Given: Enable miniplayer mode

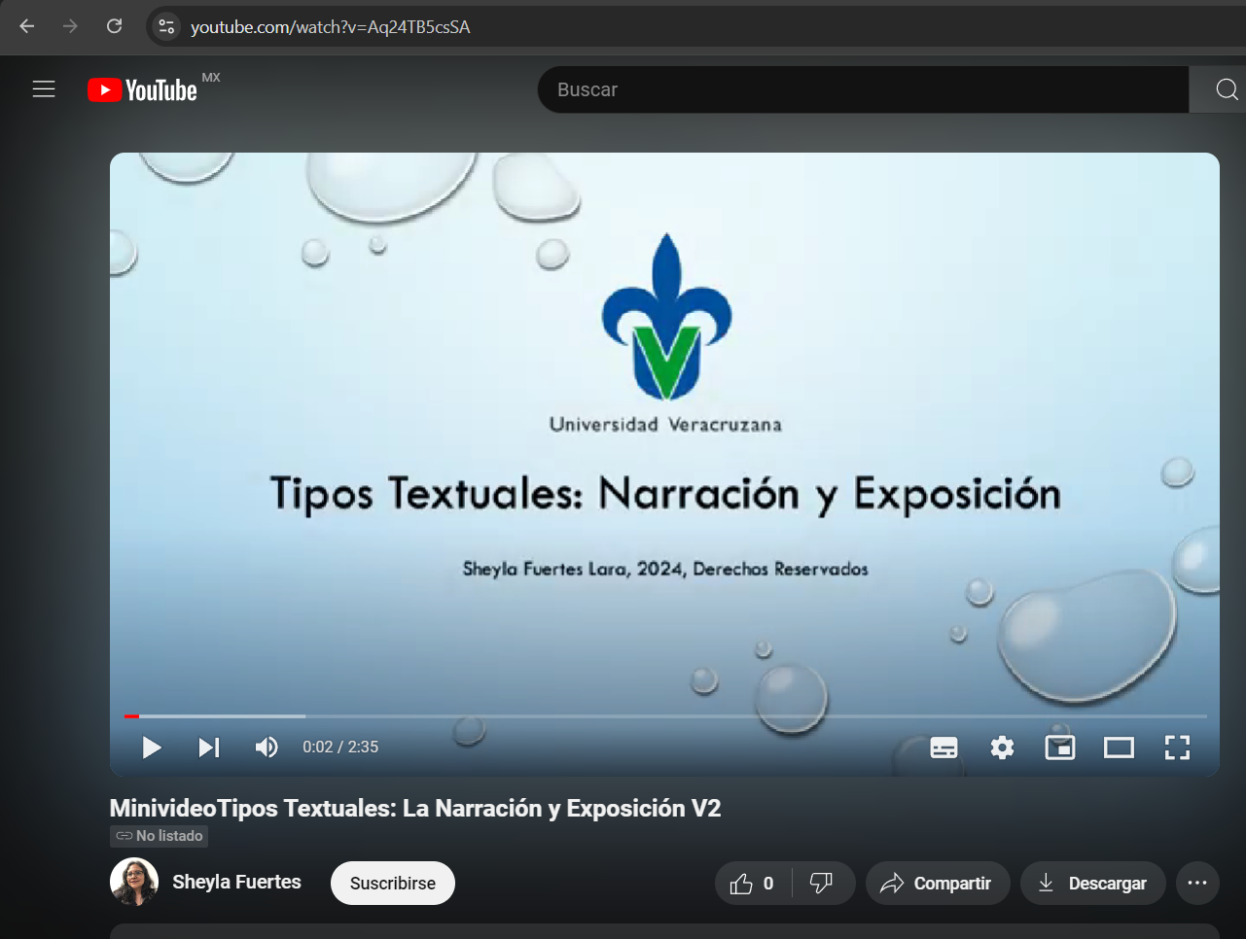Looking at the screenshot, I should point(1060,748).
